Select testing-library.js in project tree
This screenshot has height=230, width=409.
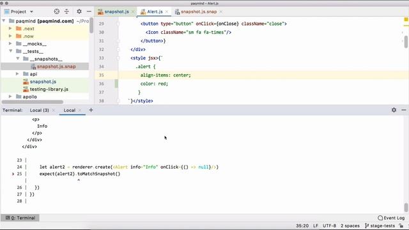pos(49,89)
